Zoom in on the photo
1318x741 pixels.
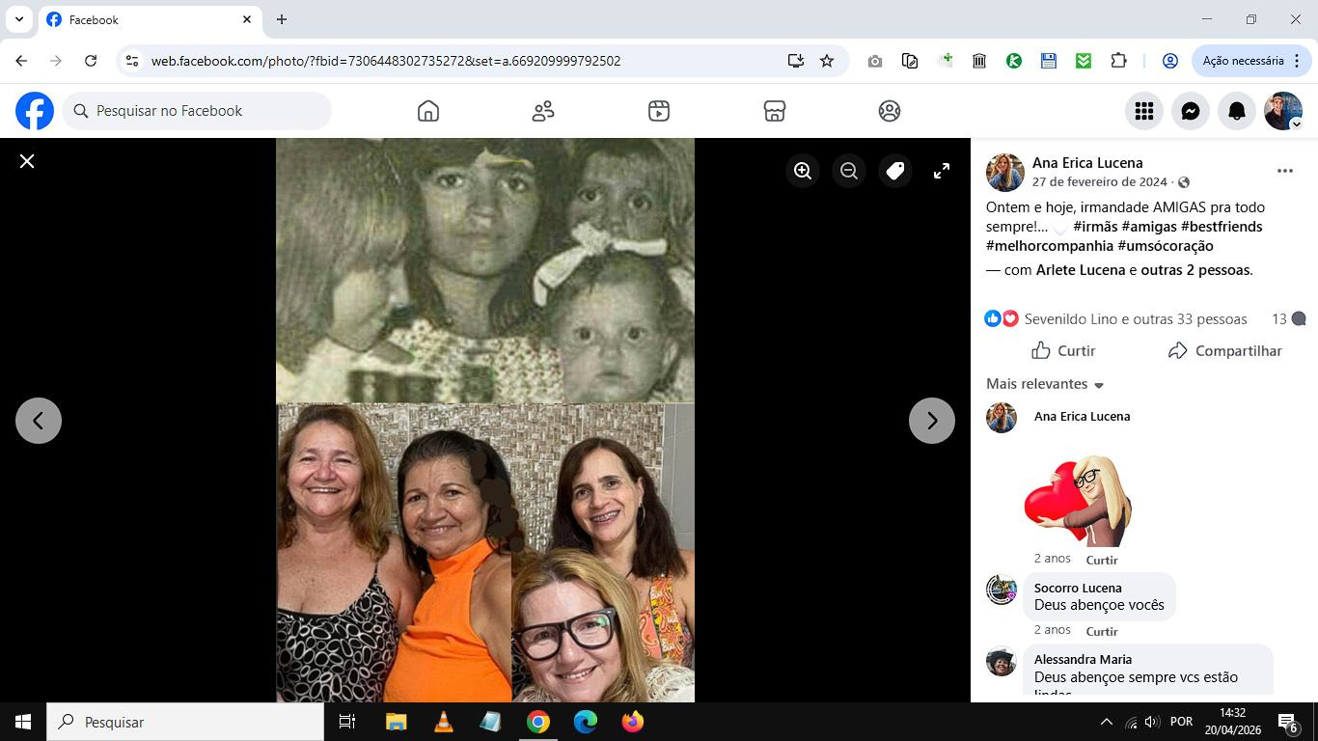point(803,171)
